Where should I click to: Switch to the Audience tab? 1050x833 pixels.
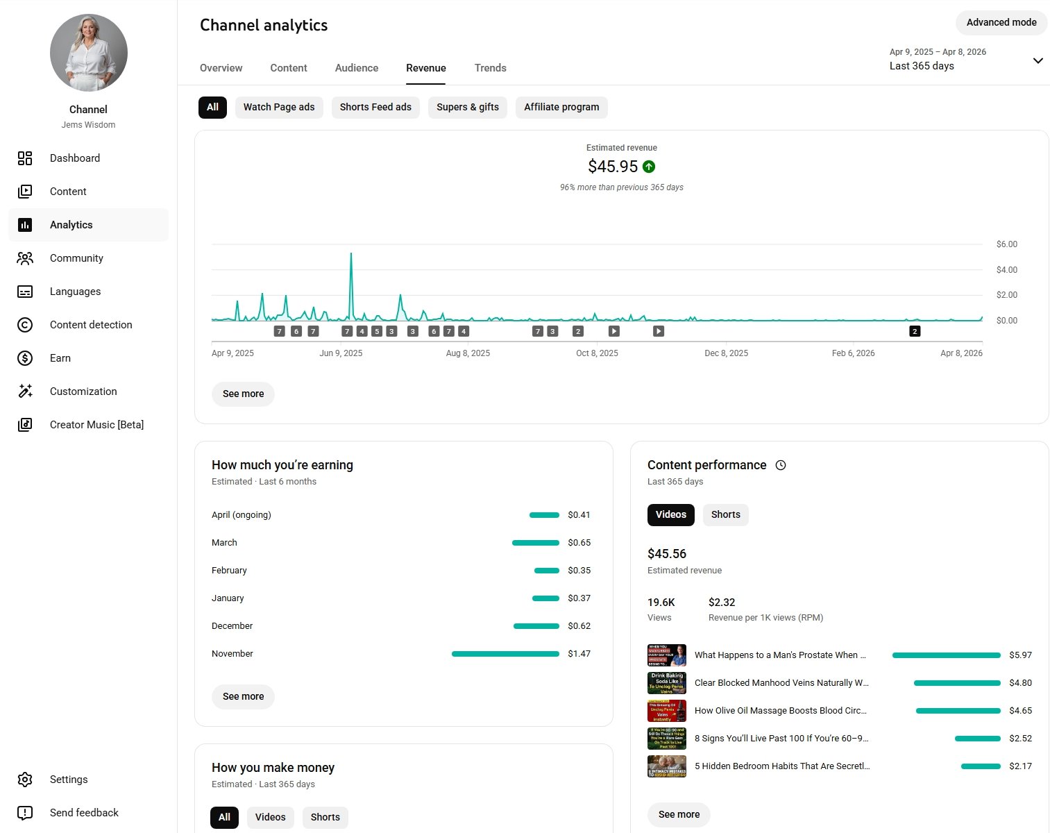click(x=357, y=68)
